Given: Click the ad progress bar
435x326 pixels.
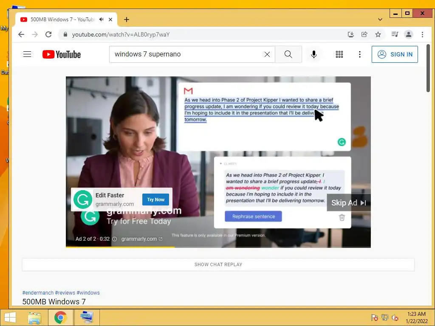Looking at the screenshot, I should point(218,247).
